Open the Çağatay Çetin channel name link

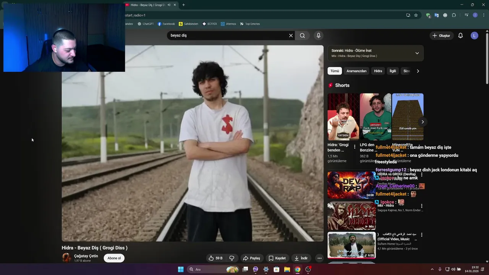tap(86, 256)
